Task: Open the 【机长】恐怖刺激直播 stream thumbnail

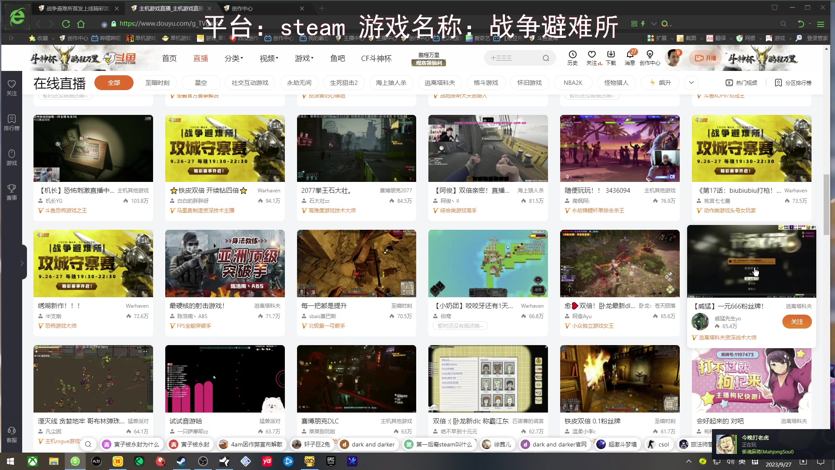Action: click(93, 148)
